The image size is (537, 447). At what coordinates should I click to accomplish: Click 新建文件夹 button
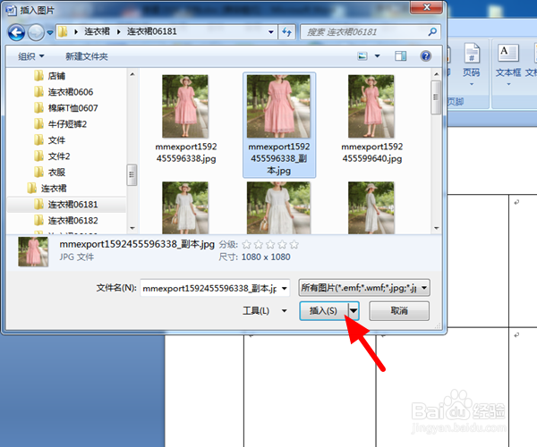click(87, 56)
